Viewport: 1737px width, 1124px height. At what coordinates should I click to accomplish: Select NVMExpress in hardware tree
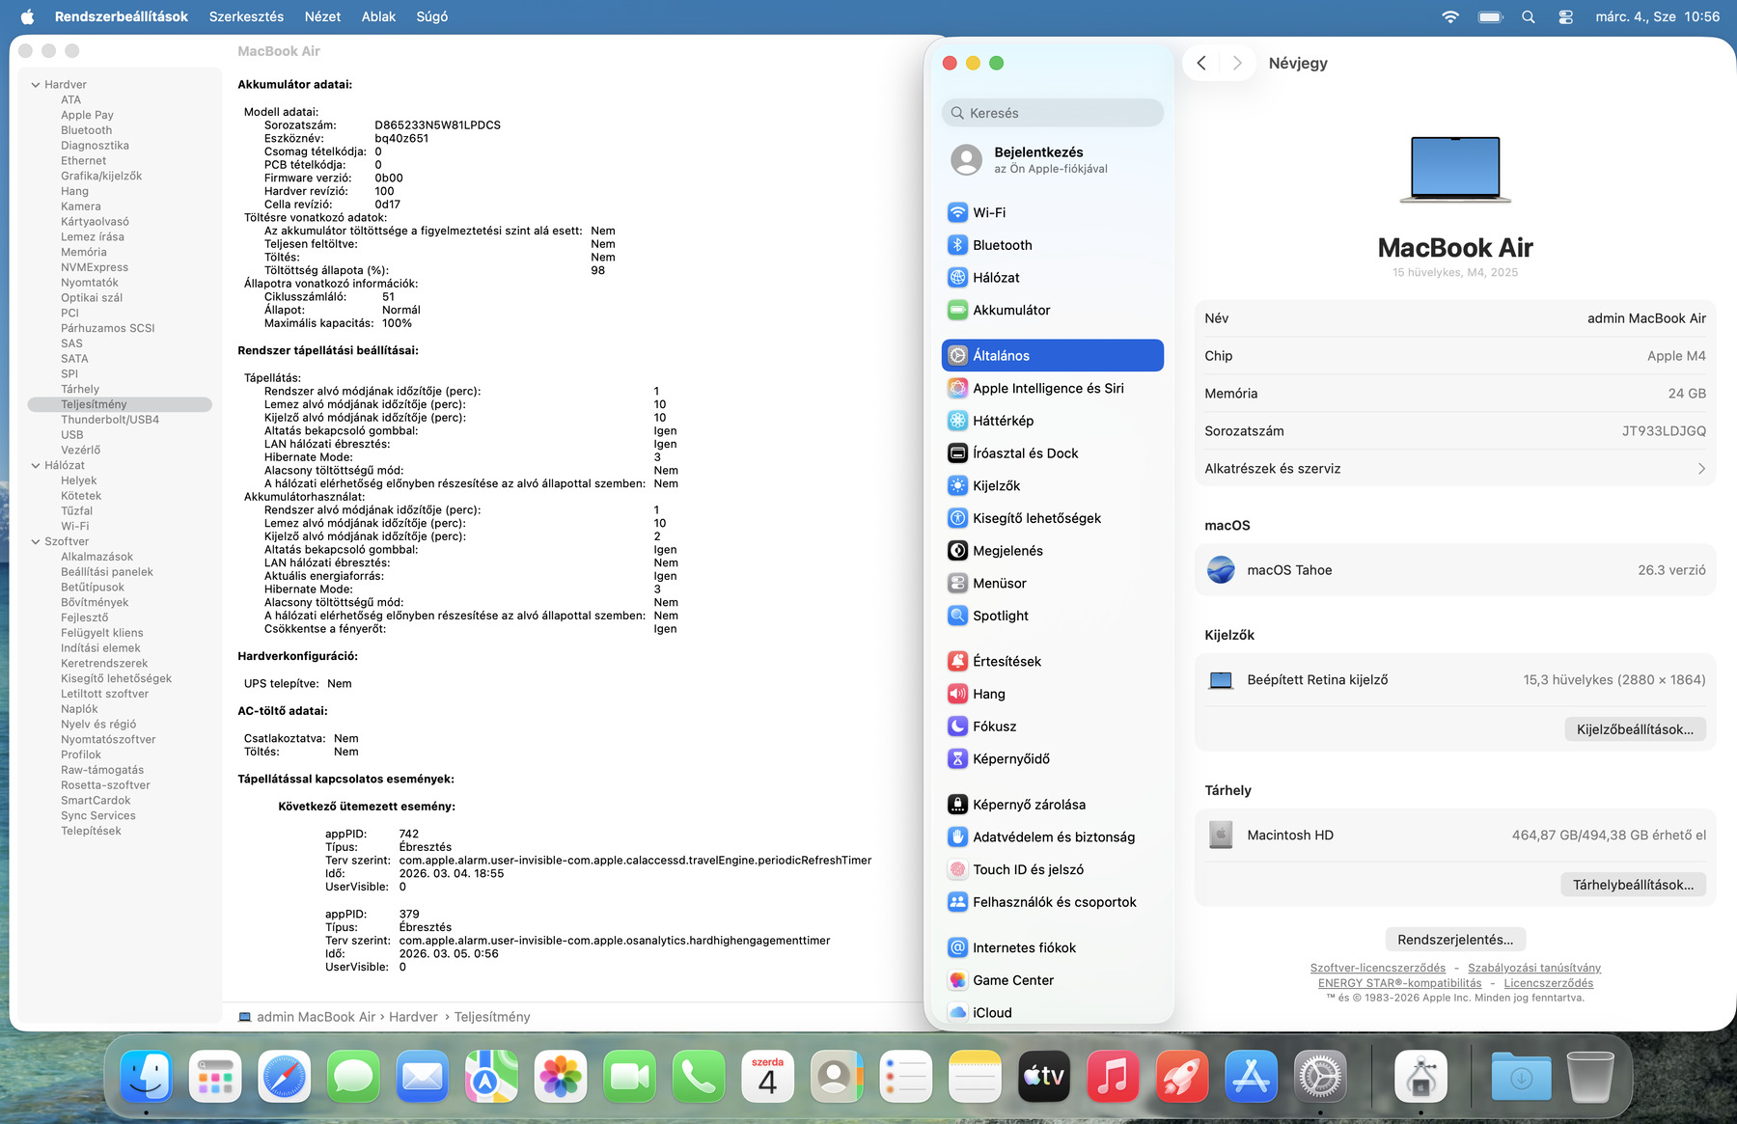95,267
